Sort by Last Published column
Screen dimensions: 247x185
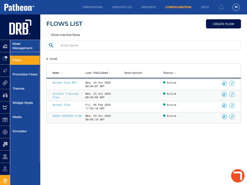98,73
